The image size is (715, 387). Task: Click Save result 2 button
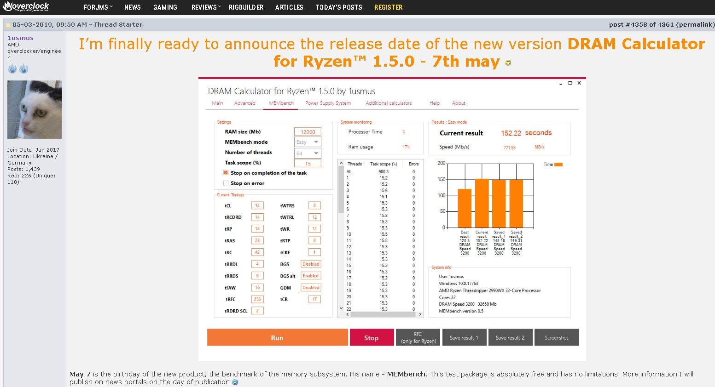point(510,337)
